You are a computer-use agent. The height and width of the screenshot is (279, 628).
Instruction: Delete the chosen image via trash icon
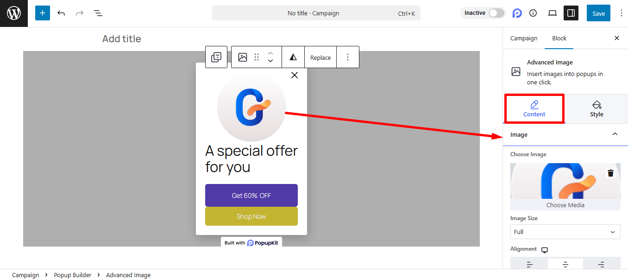tap(610, 172)
